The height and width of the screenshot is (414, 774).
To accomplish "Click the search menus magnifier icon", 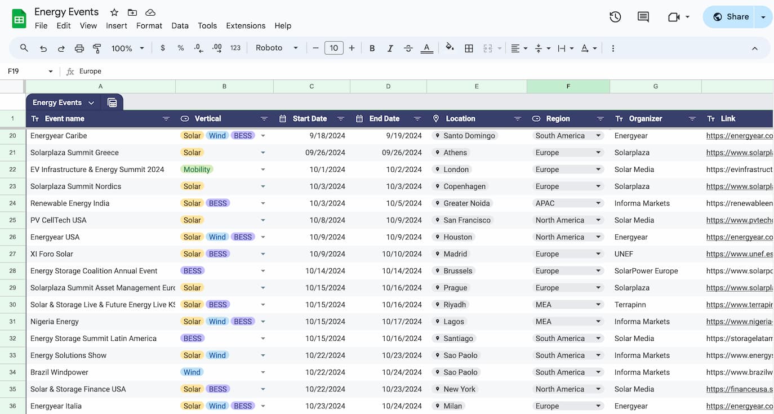I will pos(24,48).
